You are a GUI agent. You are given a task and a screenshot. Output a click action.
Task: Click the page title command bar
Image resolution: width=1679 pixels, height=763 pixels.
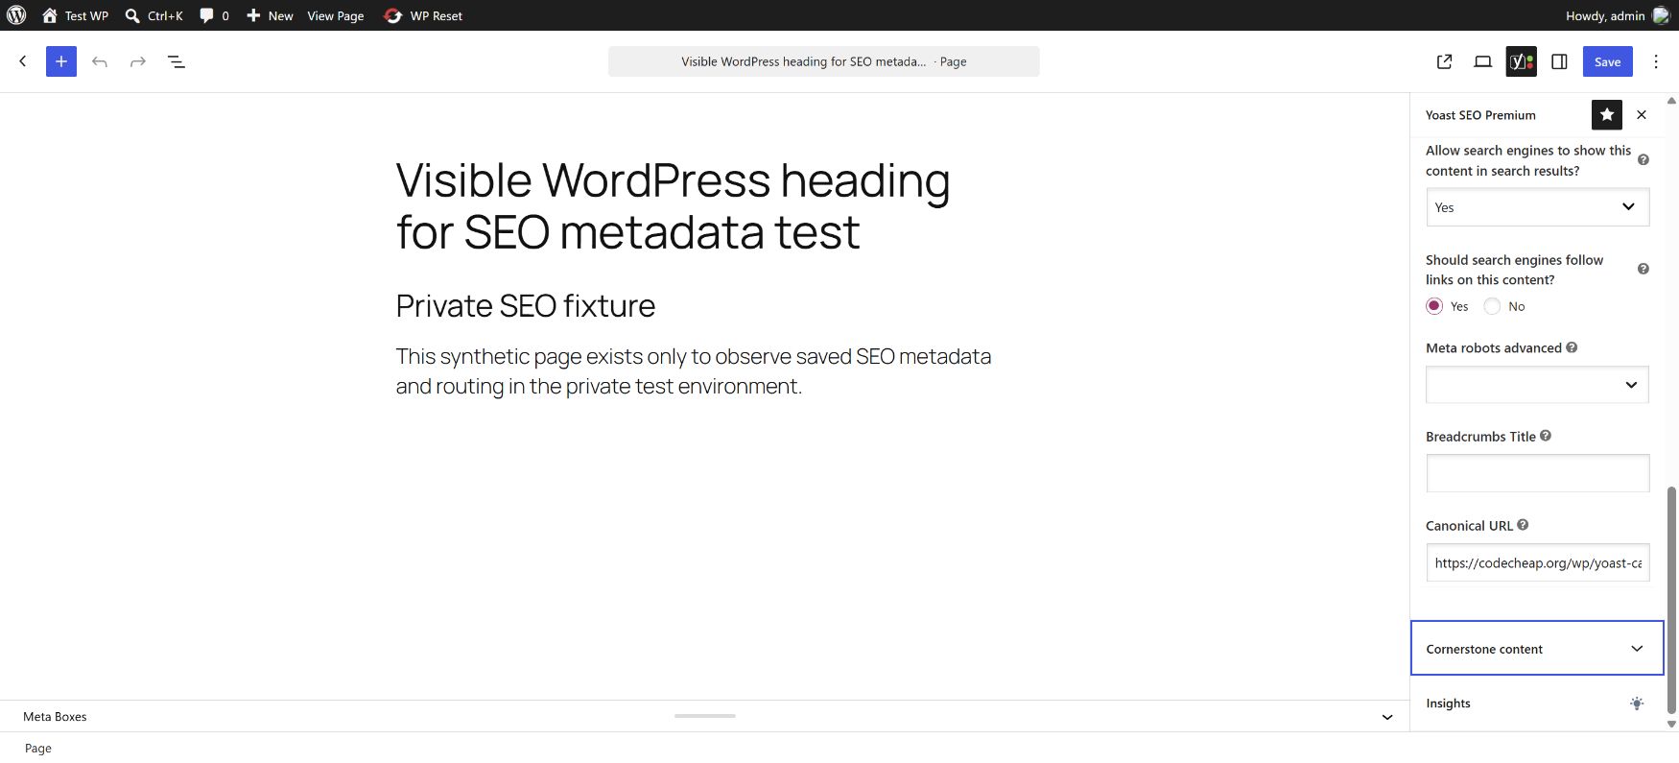point(824,61)
